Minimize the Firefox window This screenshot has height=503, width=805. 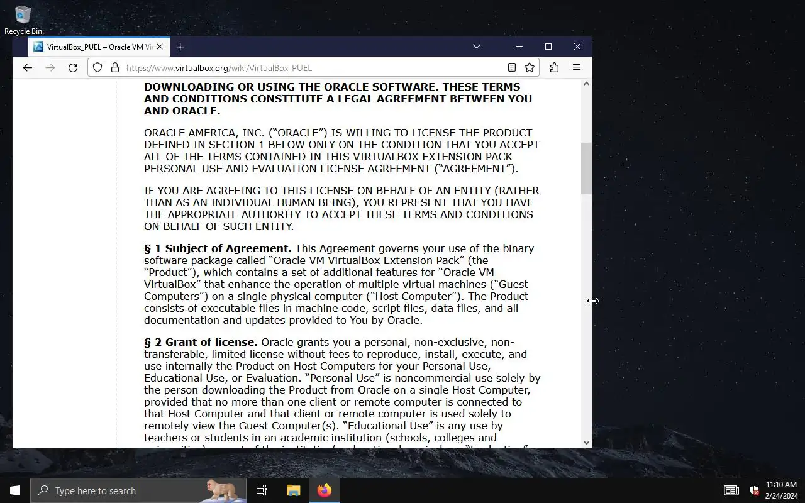click(x=519, y=47)
